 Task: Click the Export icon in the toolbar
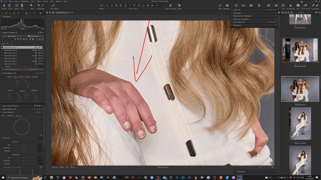point(9,6)
